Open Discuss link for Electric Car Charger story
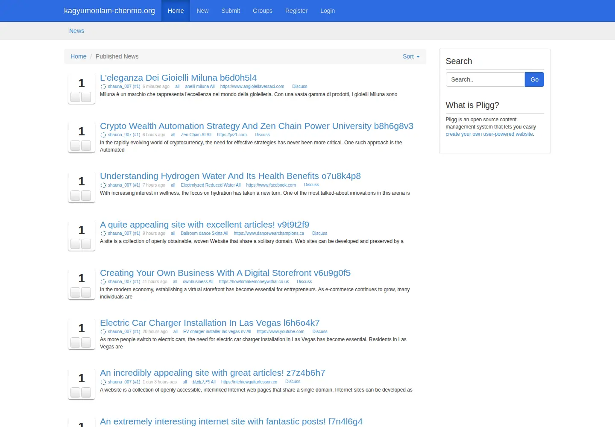 320,332
